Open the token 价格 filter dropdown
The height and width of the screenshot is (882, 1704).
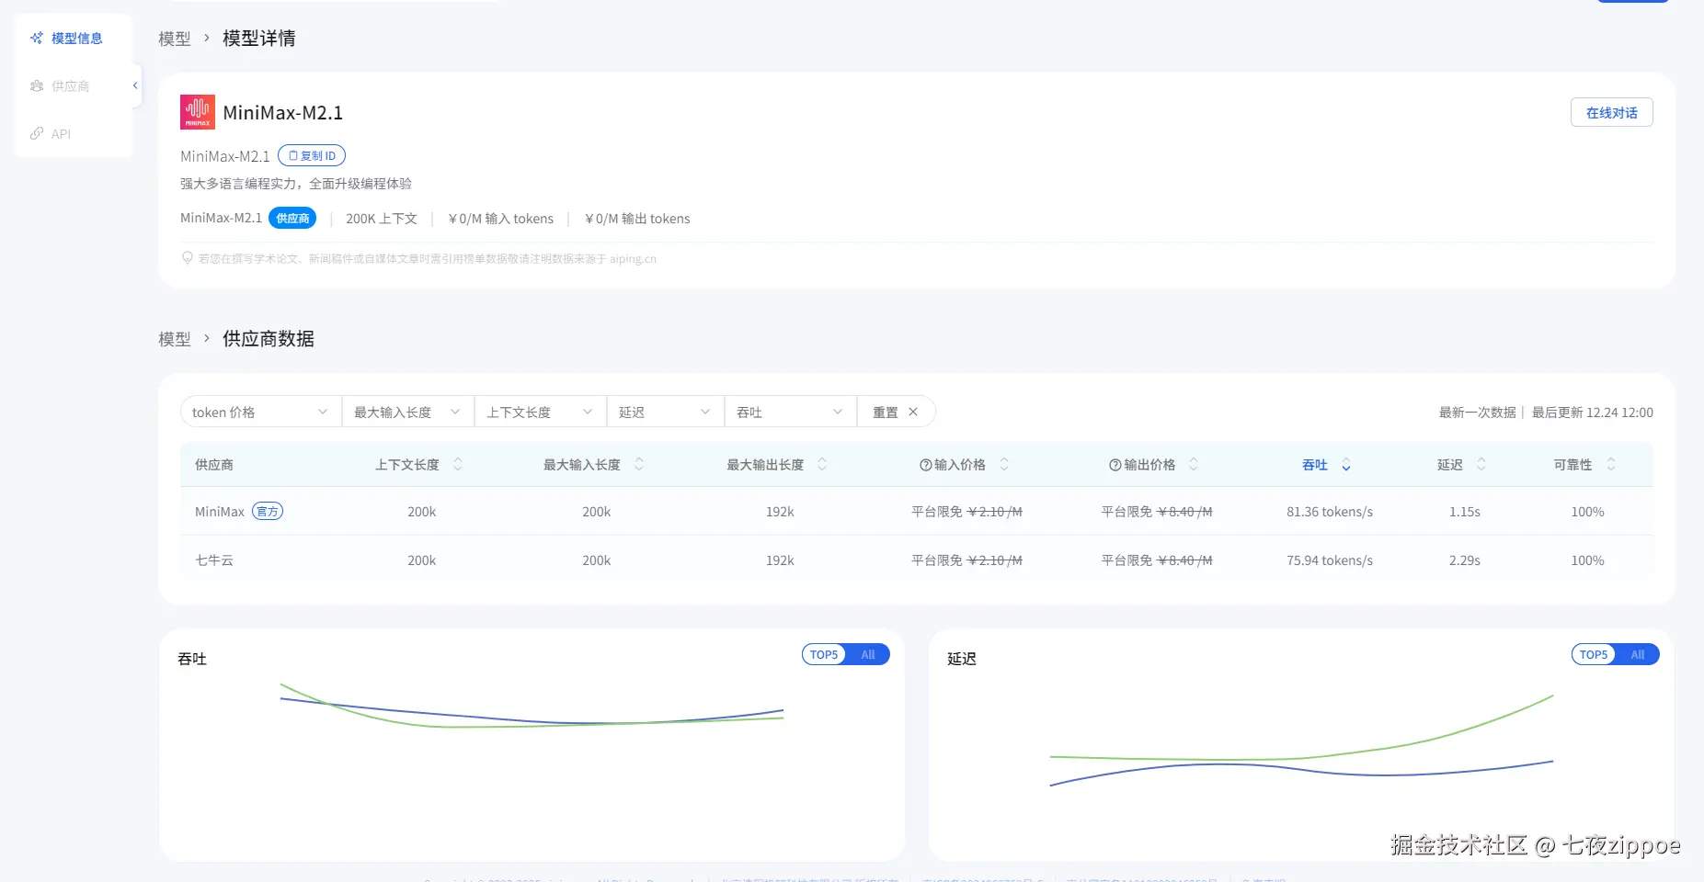tap(261, 413)
